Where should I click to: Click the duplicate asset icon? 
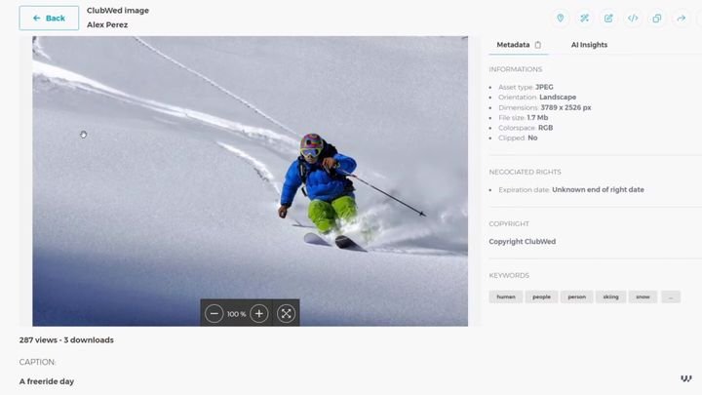point(657,19)
